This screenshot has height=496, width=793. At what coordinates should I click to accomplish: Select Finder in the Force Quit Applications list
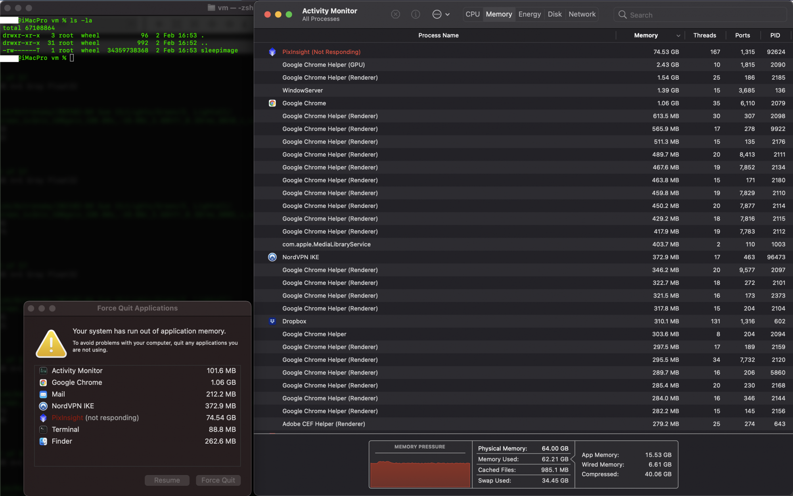click(137, 441)
